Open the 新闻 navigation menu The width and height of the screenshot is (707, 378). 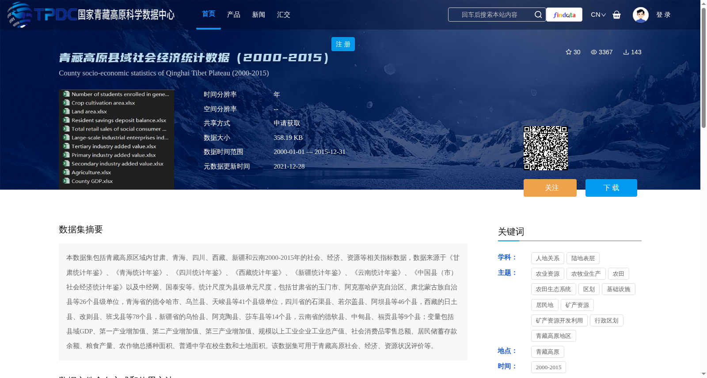click(258, 15)
